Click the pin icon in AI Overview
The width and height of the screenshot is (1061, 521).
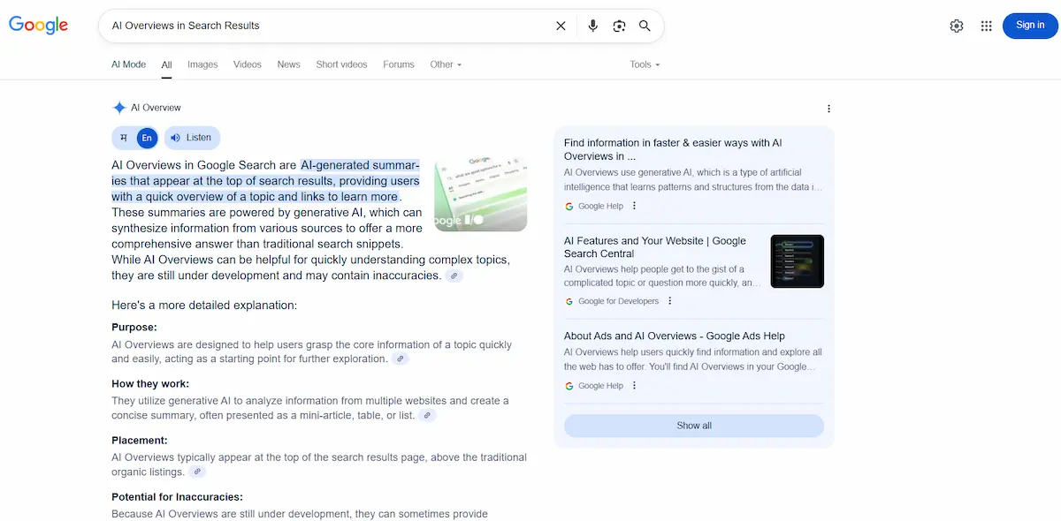point(123,138)
